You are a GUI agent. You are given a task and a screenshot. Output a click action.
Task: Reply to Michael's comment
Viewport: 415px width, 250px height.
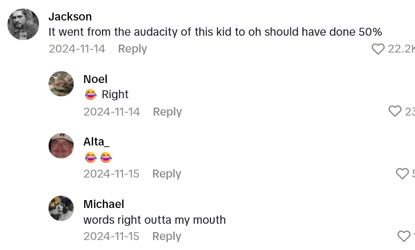pos(167,236)
